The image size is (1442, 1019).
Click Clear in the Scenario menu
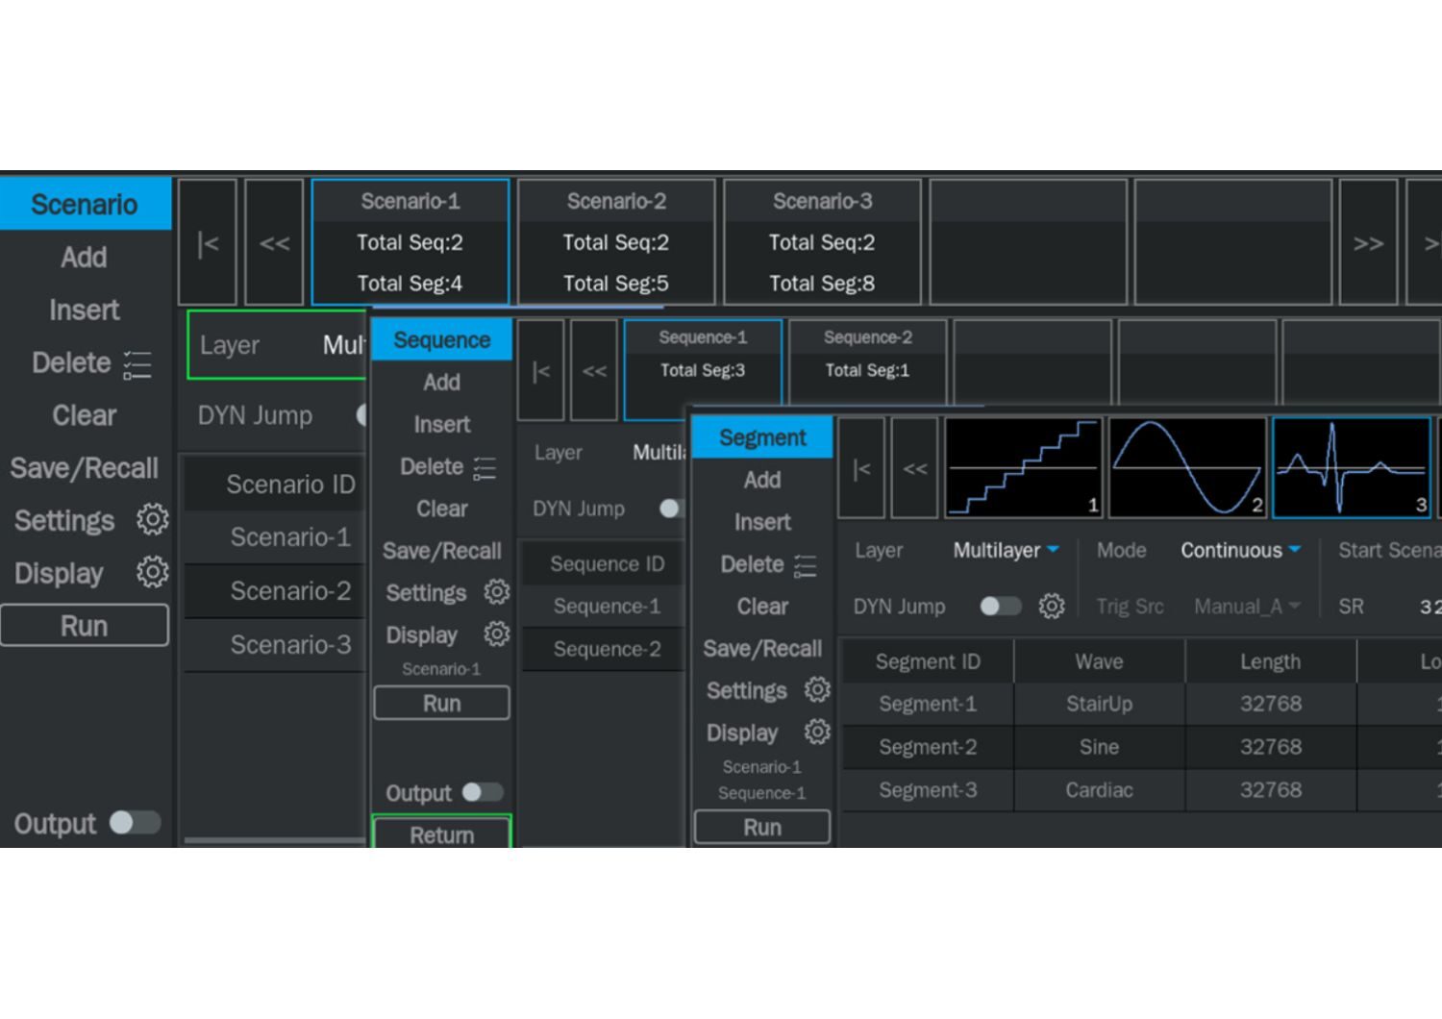tap(85, 415)
